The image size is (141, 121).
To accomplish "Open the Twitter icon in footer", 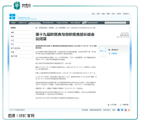I will 122,110.
